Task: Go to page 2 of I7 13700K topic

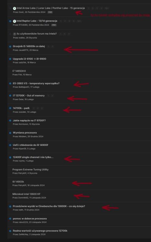Action: [x=52, y=96]
